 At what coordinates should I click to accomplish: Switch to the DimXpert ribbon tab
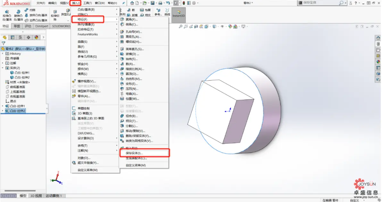42,26
